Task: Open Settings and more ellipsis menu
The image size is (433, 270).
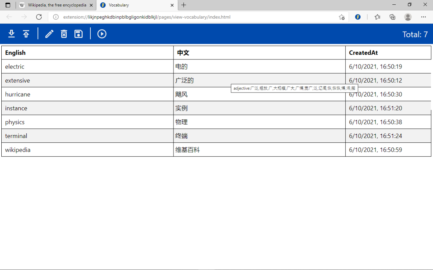Action: 424,17
